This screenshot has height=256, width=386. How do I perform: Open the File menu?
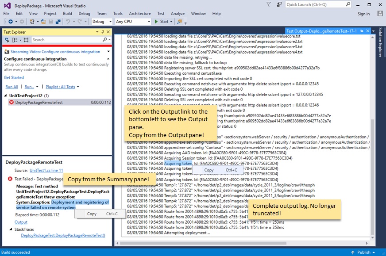click(6, 14)
